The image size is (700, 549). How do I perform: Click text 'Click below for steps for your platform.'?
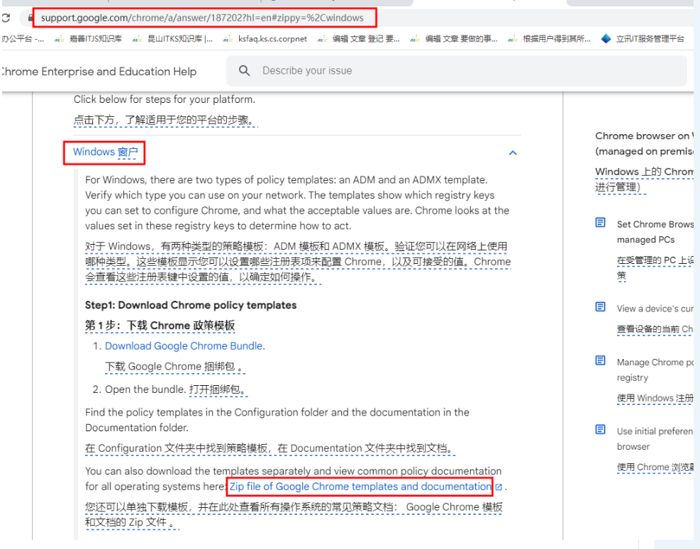pyautogui.click(x=165, y=99)
